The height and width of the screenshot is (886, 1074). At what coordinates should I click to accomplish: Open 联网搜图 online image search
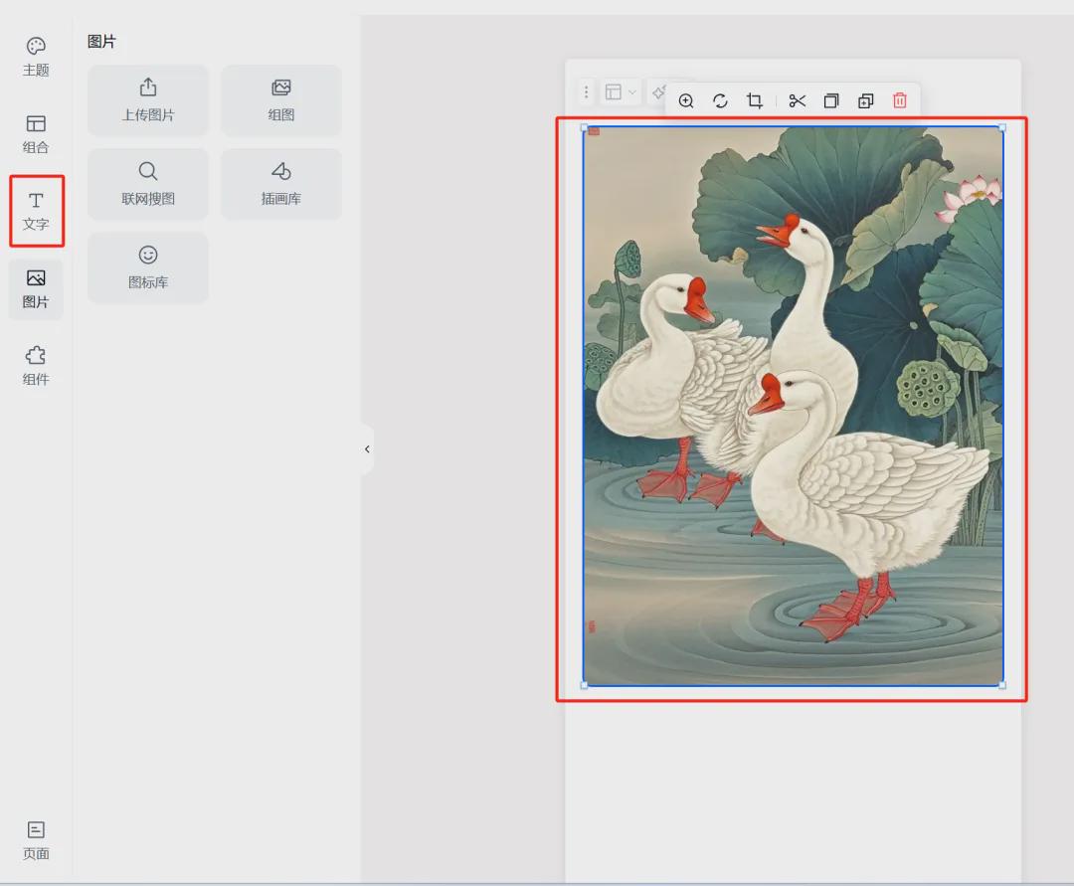[147, 183]
